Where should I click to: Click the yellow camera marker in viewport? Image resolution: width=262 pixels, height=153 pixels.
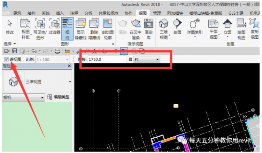click(x=176, y=106)
